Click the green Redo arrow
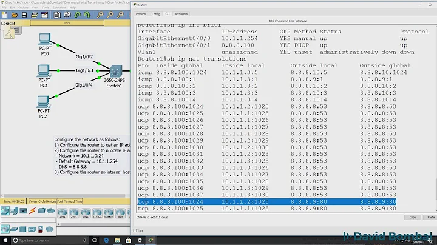This screenshot has width=437, height=245. (x=87, y=15)
